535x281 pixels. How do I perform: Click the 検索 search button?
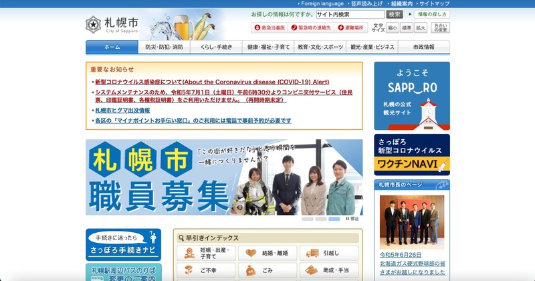[395, 14]
